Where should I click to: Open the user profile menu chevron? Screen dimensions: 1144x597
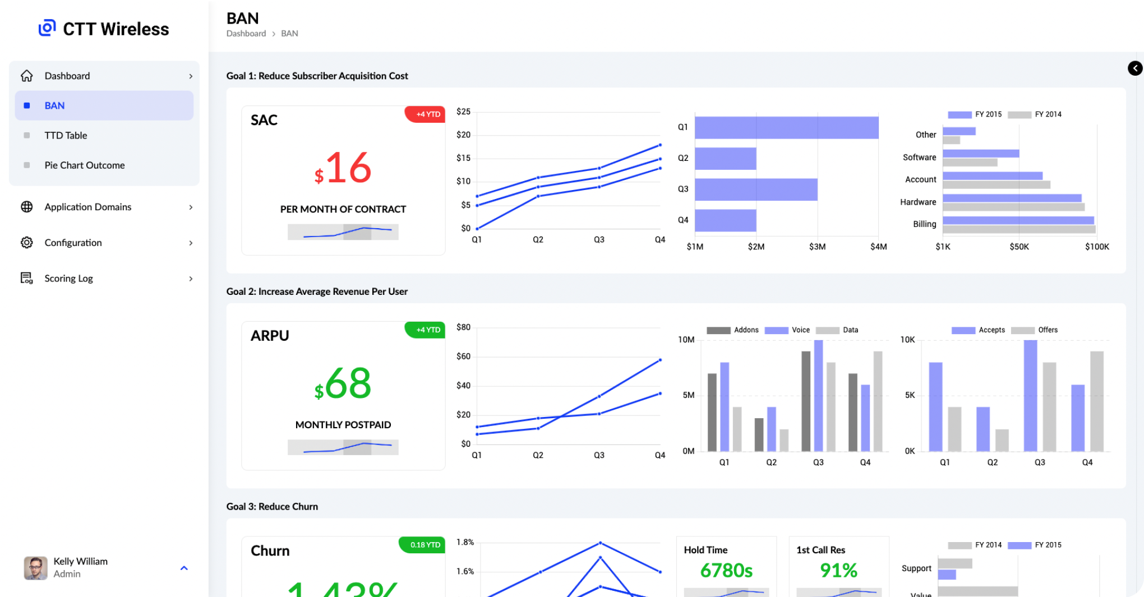pyautogui.click(x=184, y=568)
